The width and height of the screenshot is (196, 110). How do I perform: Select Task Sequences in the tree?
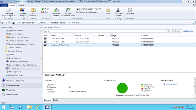click(15, 72)
